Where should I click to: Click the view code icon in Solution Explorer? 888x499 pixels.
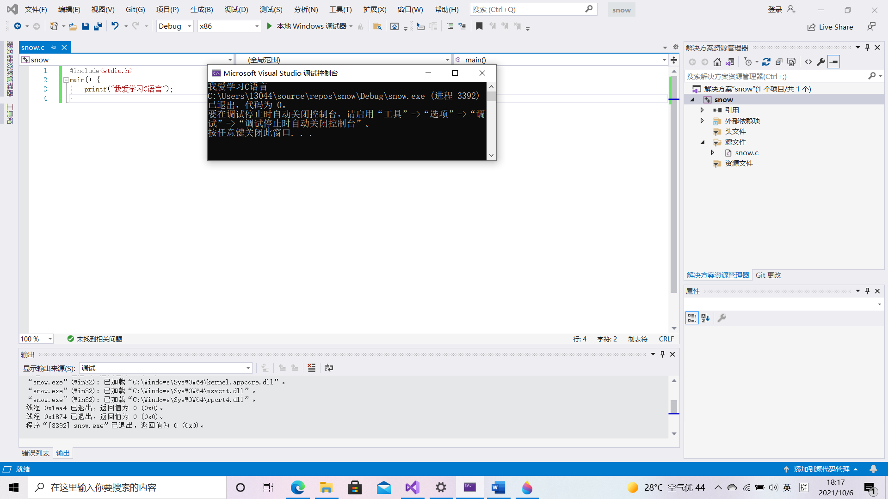(808, 62)
